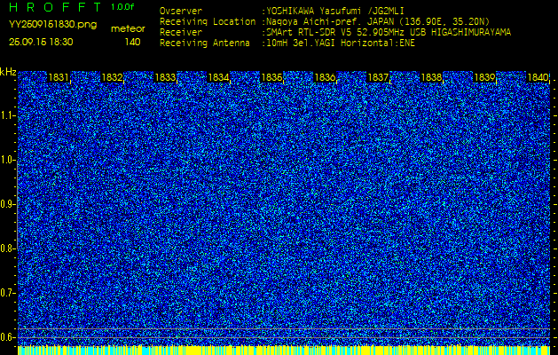This screenshot has height=355, width=558.
Task: Click antenna details 10mH 3el.YAGI Horizontal:ENE
Action: [341, 43]
